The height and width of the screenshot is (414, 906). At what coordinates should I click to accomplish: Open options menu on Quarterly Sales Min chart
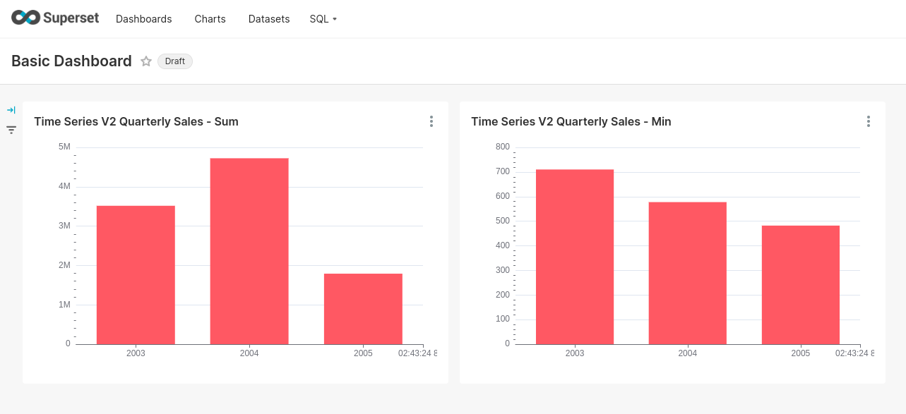click(869, 121)
